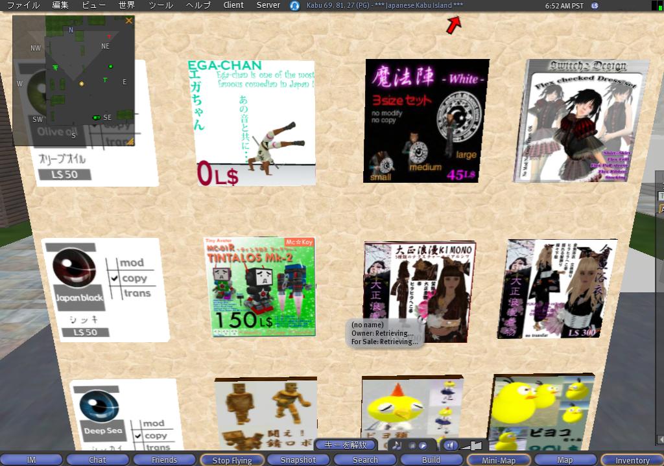Image resolution: width=664 pixels, height=466 pixels.
Task: Select the EGA-CHAN 0L$ poster
Action: (x=252, y=123)
